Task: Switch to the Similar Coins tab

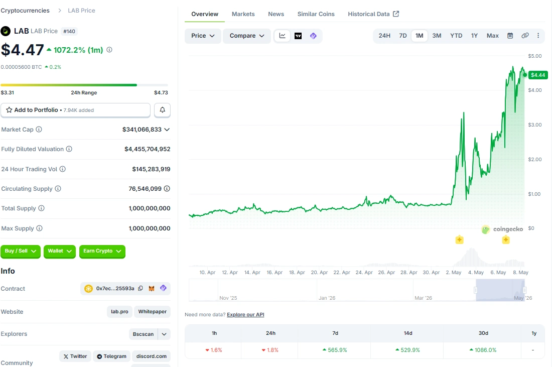Action: click(316, 14)
